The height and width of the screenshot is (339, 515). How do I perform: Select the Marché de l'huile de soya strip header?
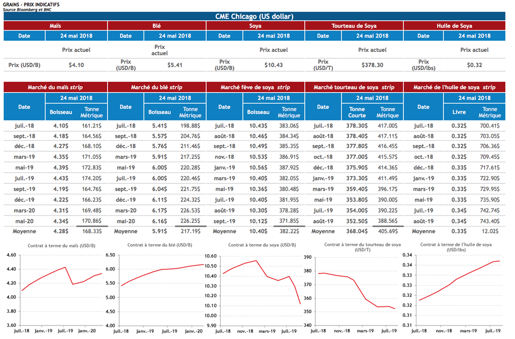coord(454,87)
